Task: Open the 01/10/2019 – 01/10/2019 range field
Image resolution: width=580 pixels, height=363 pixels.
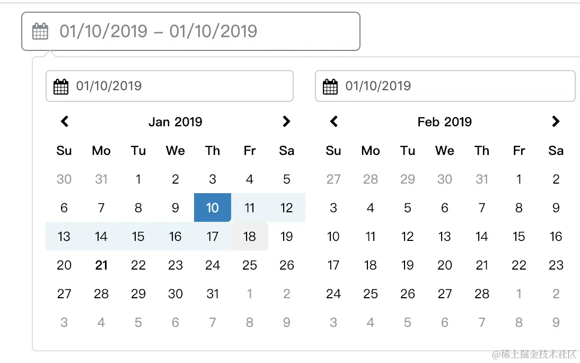Action: 191,31
